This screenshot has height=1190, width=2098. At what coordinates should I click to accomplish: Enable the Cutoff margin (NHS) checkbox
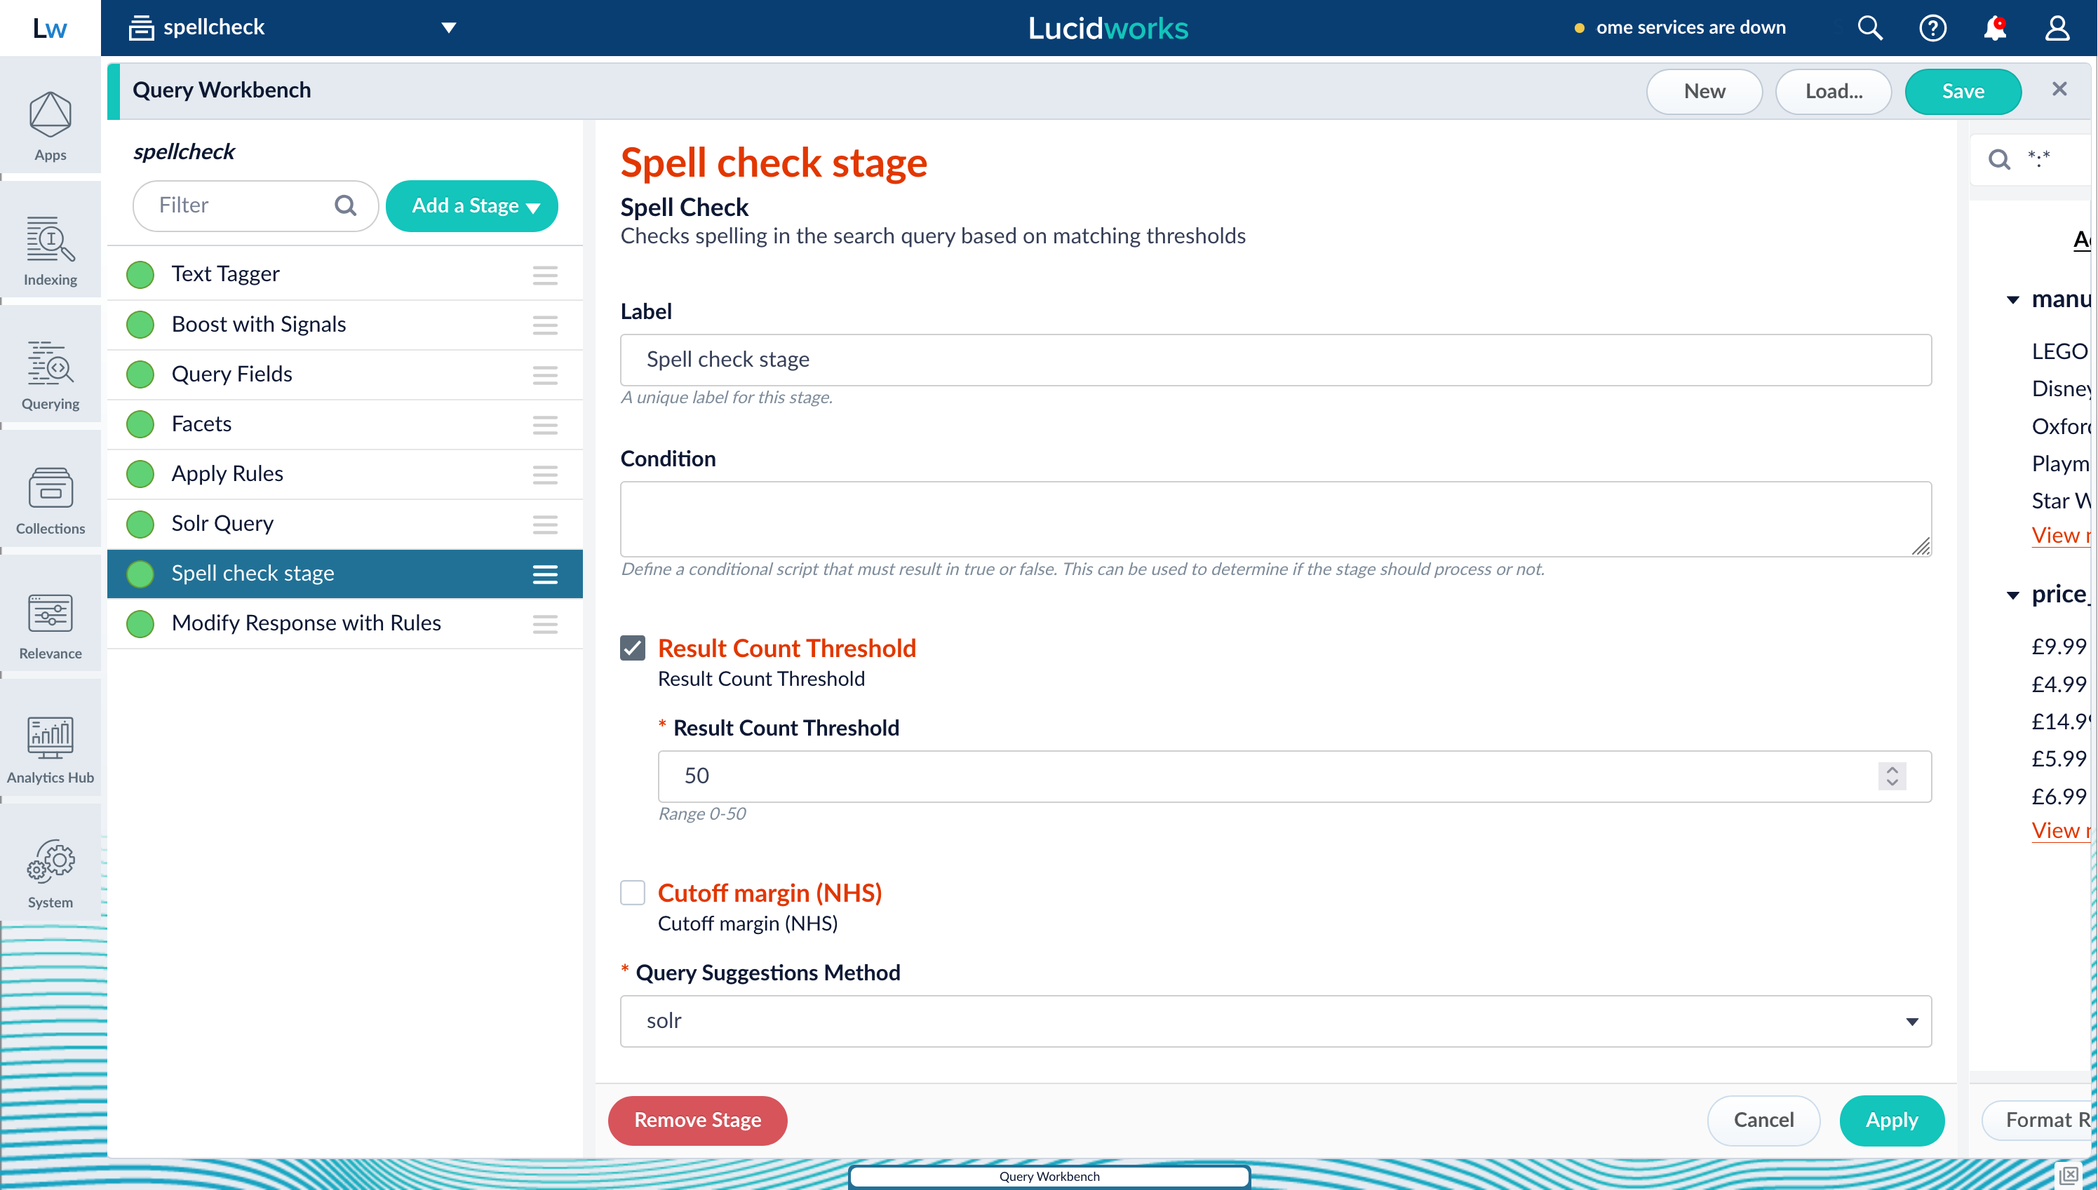(x=632, y=892)
